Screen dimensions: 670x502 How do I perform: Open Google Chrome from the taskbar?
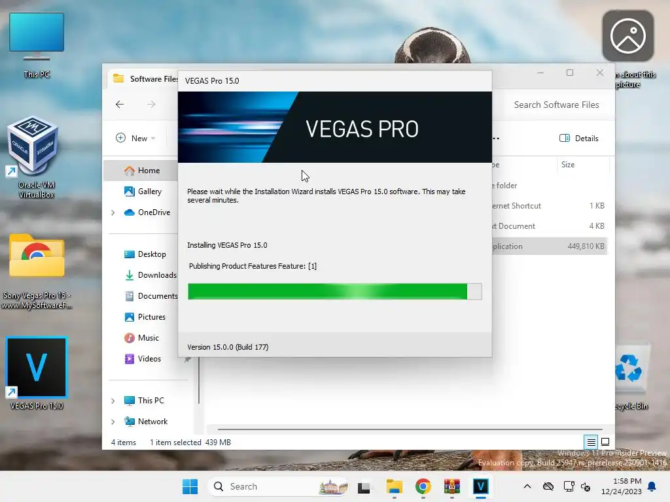tap(423, 486)
